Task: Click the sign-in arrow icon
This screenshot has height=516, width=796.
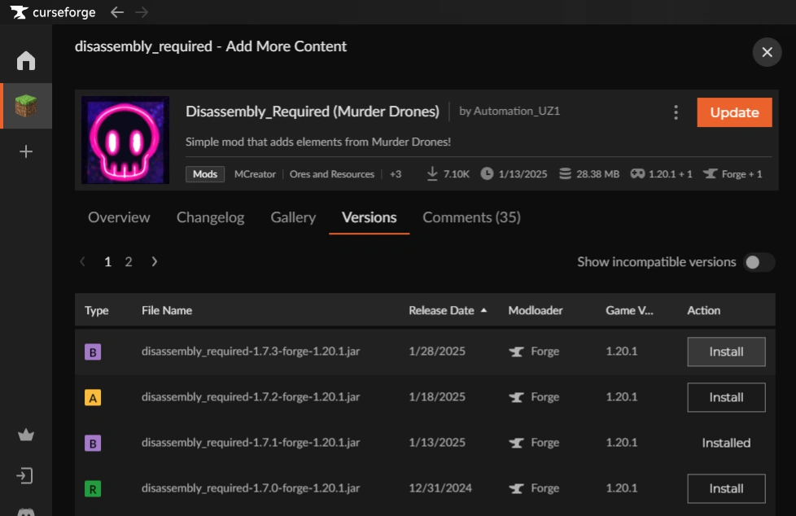Action: pos(25,476)
